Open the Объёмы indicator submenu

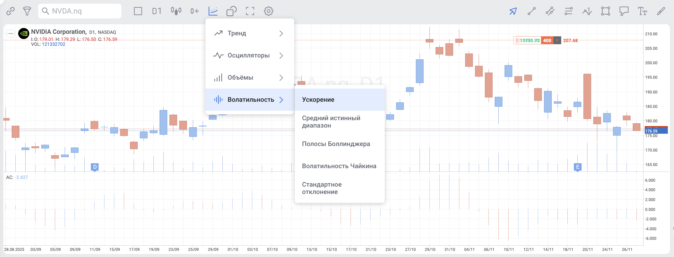(x=250, y=77)
